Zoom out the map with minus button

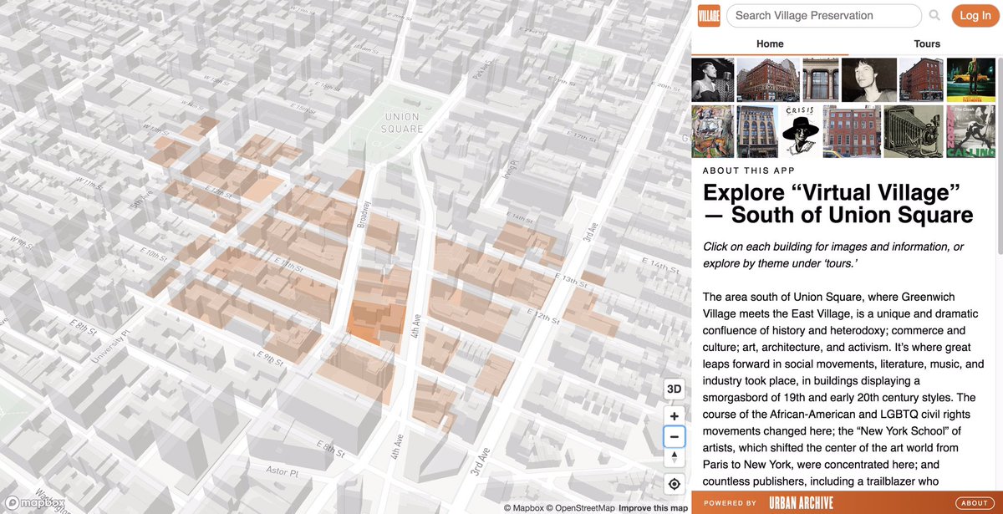point(675,437)
